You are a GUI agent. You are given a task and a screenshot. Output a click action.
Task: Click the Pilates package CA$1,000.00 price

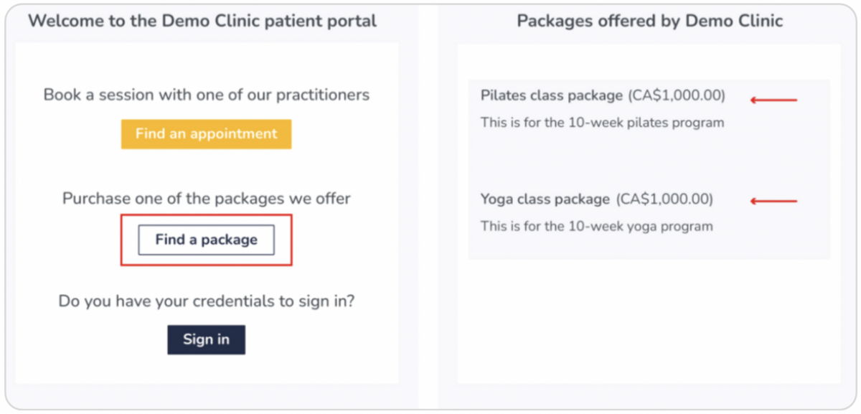tap(677, 95)
